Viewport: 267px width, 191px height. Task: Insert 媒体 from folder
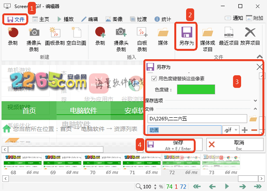pos(163,36)
